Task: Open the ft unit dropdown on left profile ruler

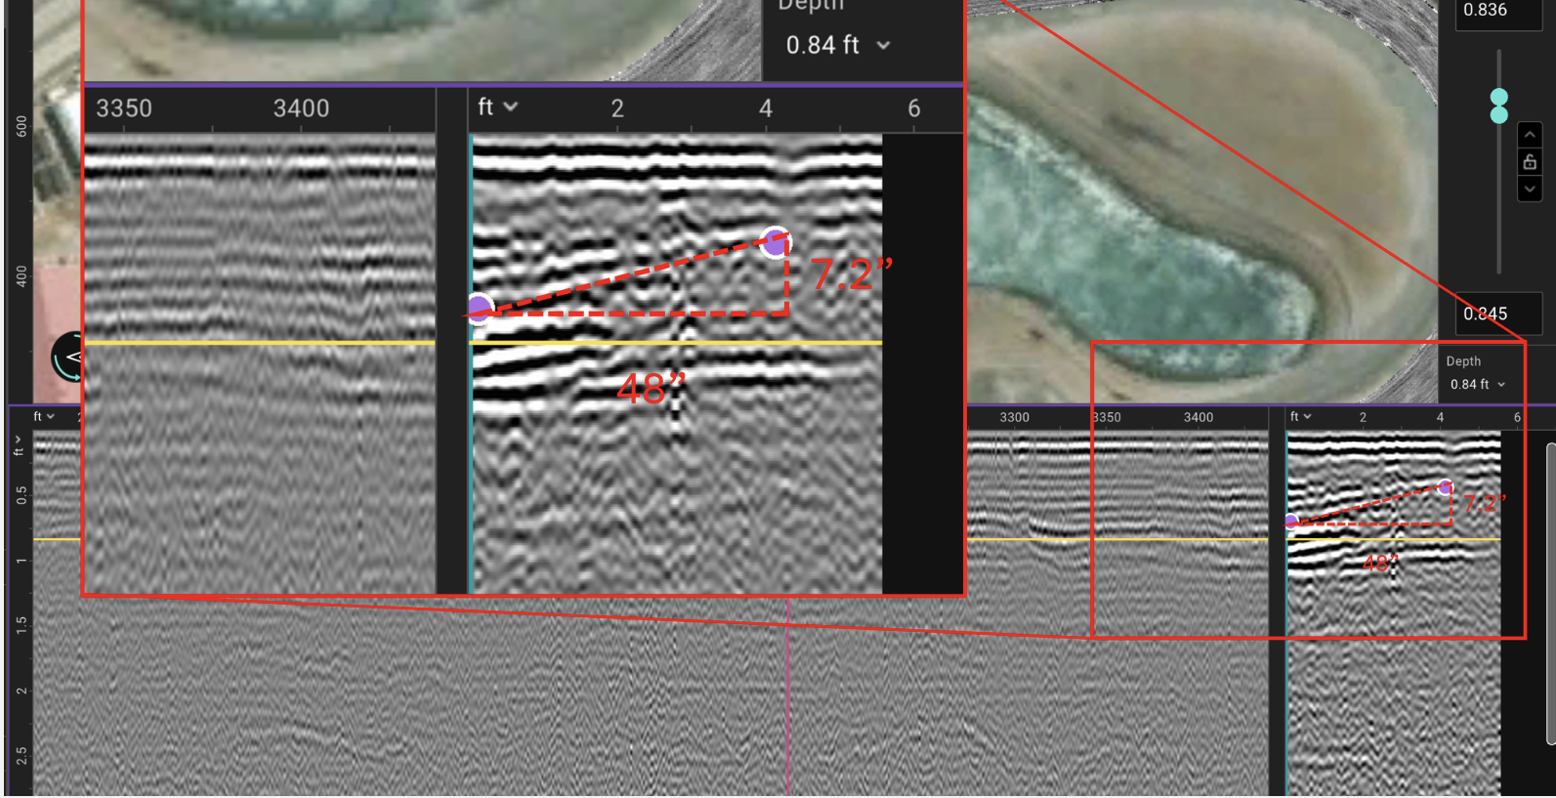Action: 44,417
